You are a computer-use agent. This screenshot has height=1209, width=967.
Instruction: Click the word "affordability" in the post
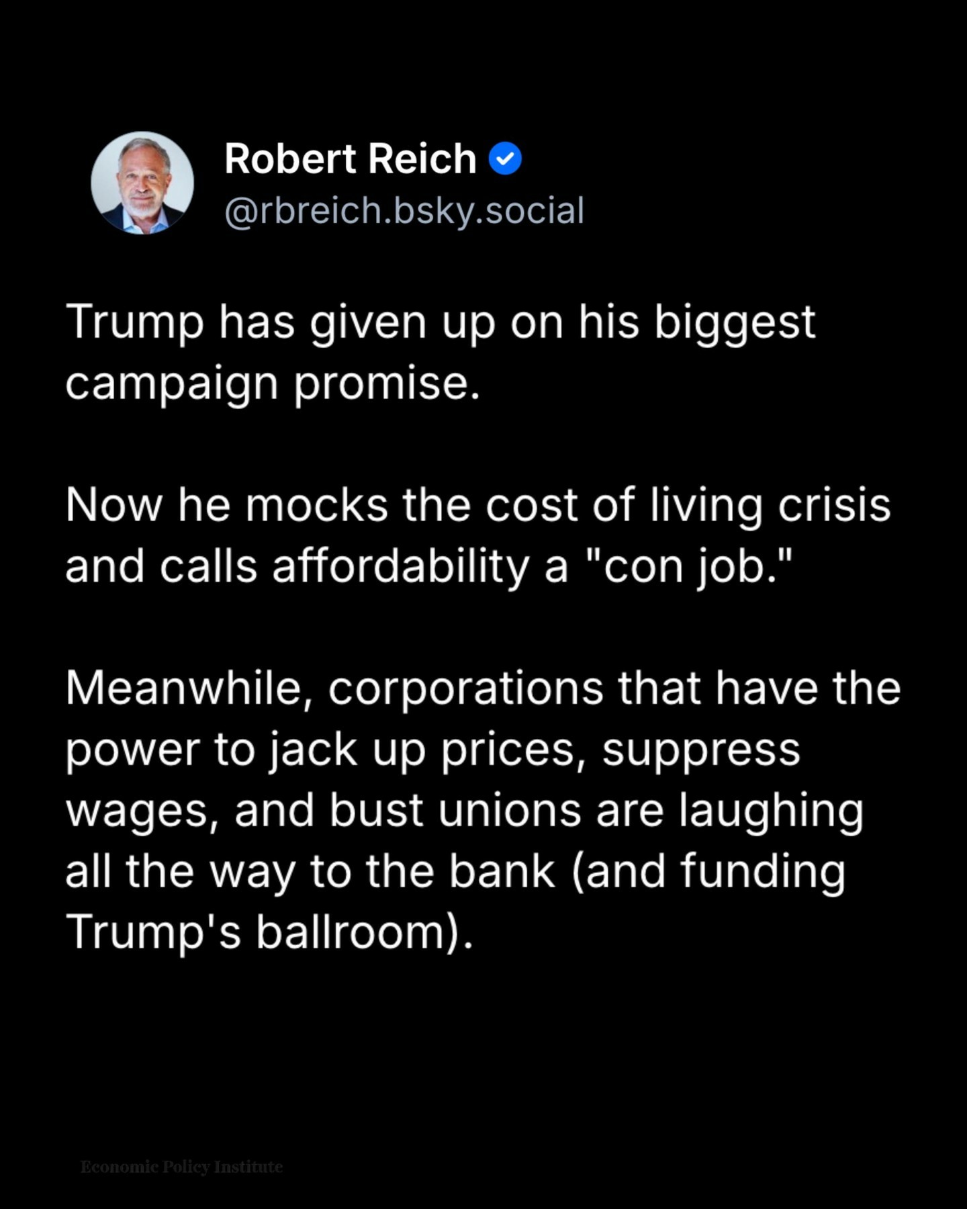click(x=401, y=566)
